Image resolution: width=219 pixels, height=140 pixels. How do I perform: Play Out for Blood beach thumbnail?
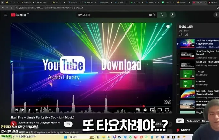point(187,104)
